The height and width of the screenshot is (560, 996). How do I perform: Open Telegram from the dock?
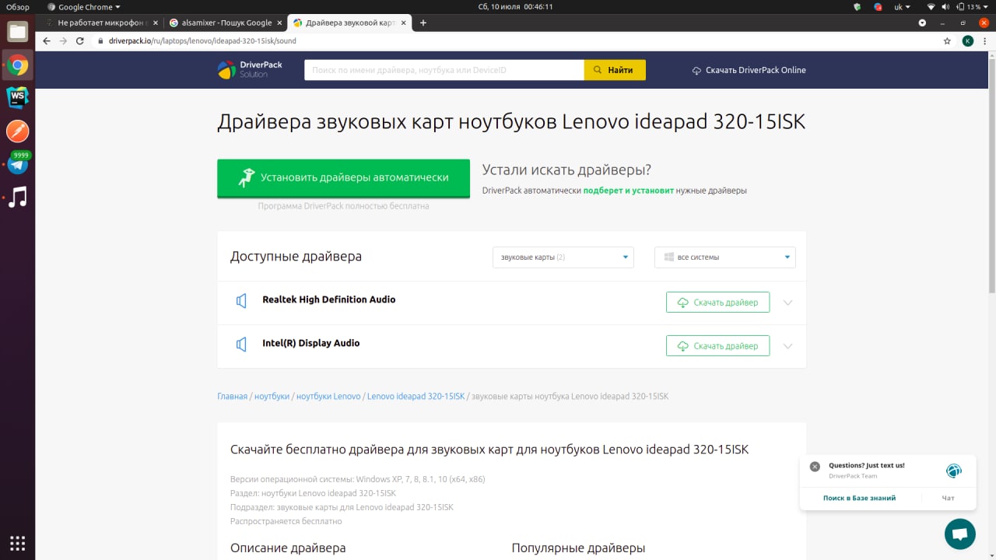17,164
